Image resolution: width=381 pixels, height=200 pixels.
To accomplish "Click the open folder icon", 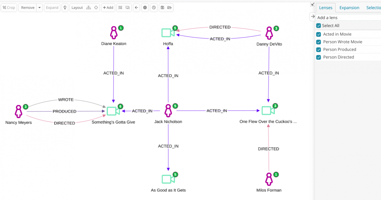I will click(170, 8).
